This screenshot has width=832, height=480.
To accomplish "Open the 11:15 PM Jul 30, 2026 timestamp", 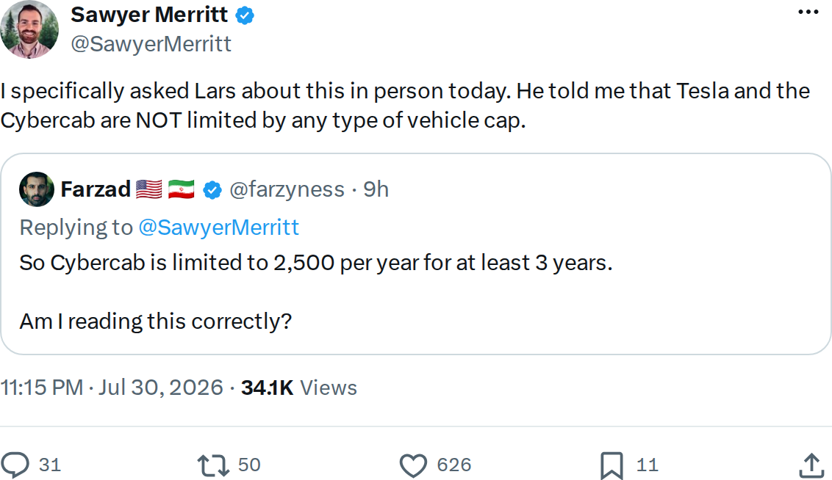I will pos(112,388).
